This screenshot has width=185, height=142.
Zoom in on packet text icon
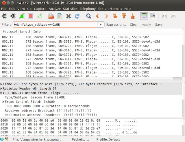164,16
